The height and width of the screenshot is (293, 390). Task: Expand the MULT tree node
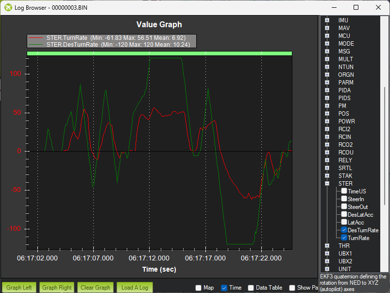[327, 59]
